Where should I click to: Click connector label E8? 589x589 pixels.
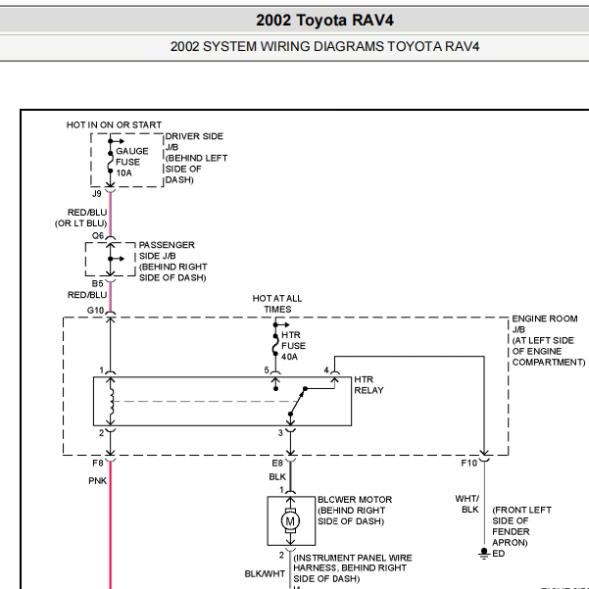tap(277, 464)
